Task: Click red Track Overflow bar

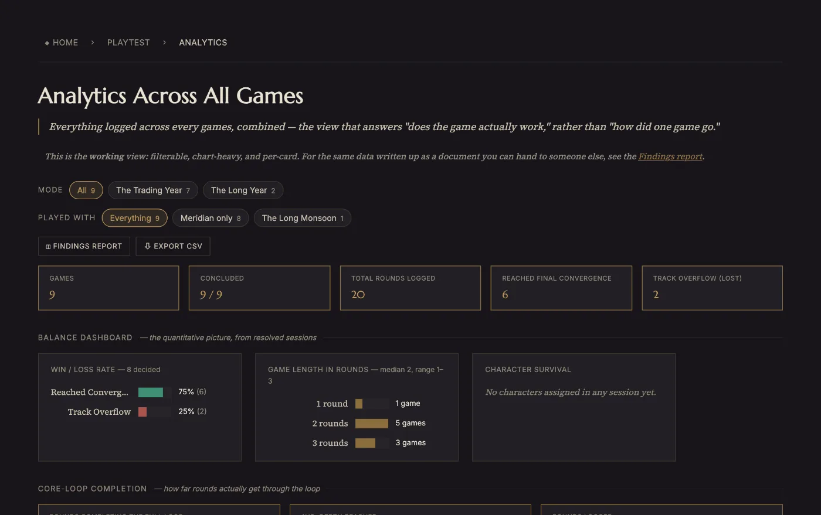Action: point(143,412)
